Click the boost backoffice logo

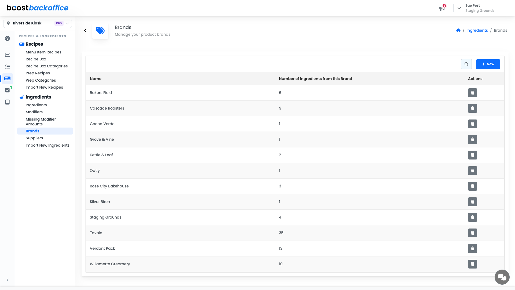click(38, 8)
